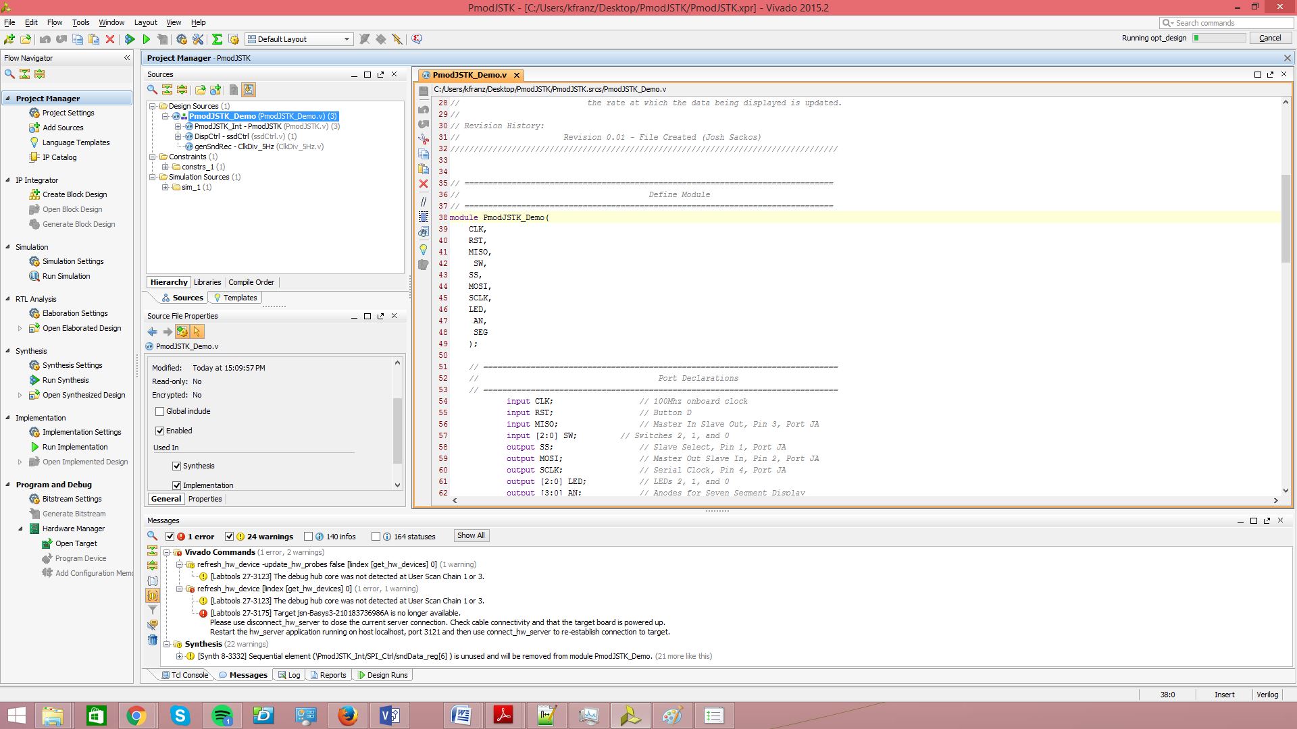Open the Flow menu
This screenshot has width=1297, height=729.
tap(55, 22)
